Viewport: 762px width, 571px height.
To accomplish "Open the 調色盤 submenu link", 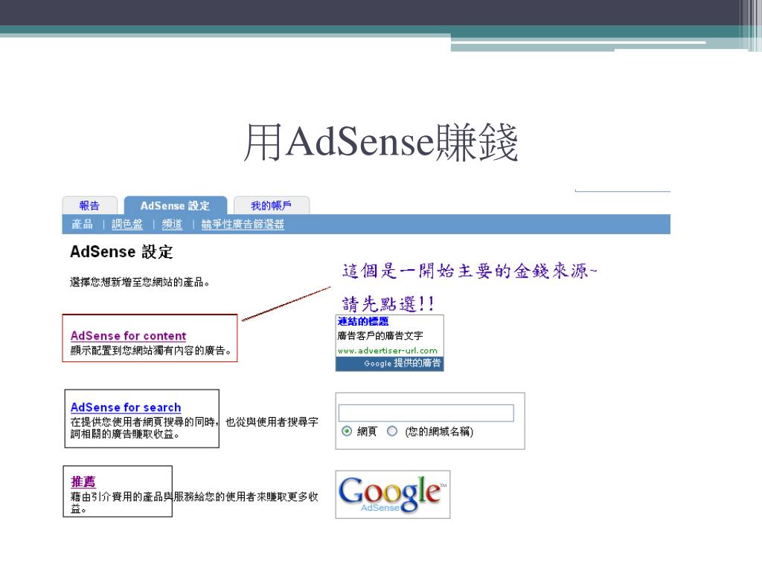I will 127,225.
